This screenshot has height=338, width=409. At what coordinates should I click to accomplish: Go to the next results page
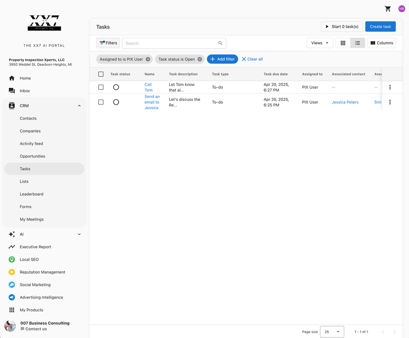click(x=394, y=332)
